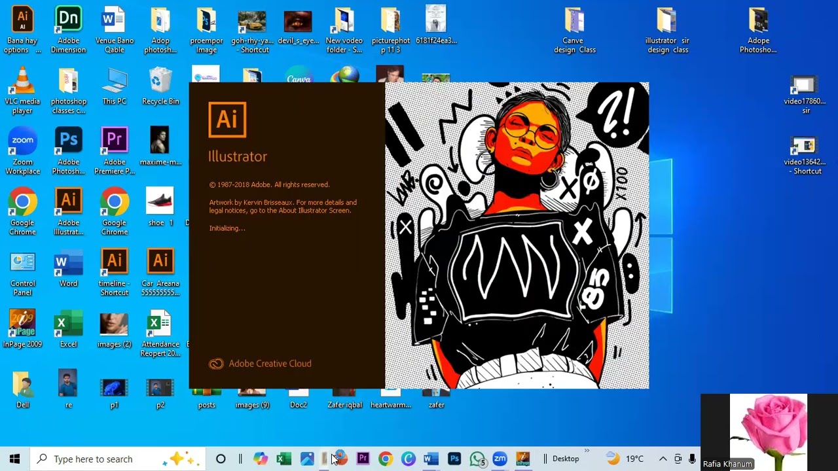
Task: Launch Adobe Premiere Pro desktop shortcut
Action: tap(114, 151)
